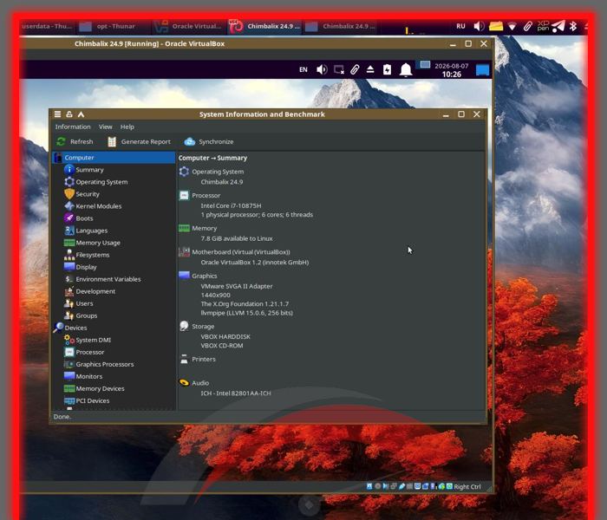The image size is (607, 520).
Task: Click the 'Chimbalix 24.9' OS value text
Action: coord(222,182)
